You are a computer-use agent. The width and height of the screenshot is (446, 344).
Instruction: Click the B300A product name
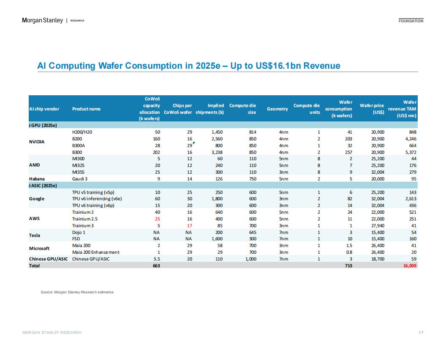coord(78,145)
